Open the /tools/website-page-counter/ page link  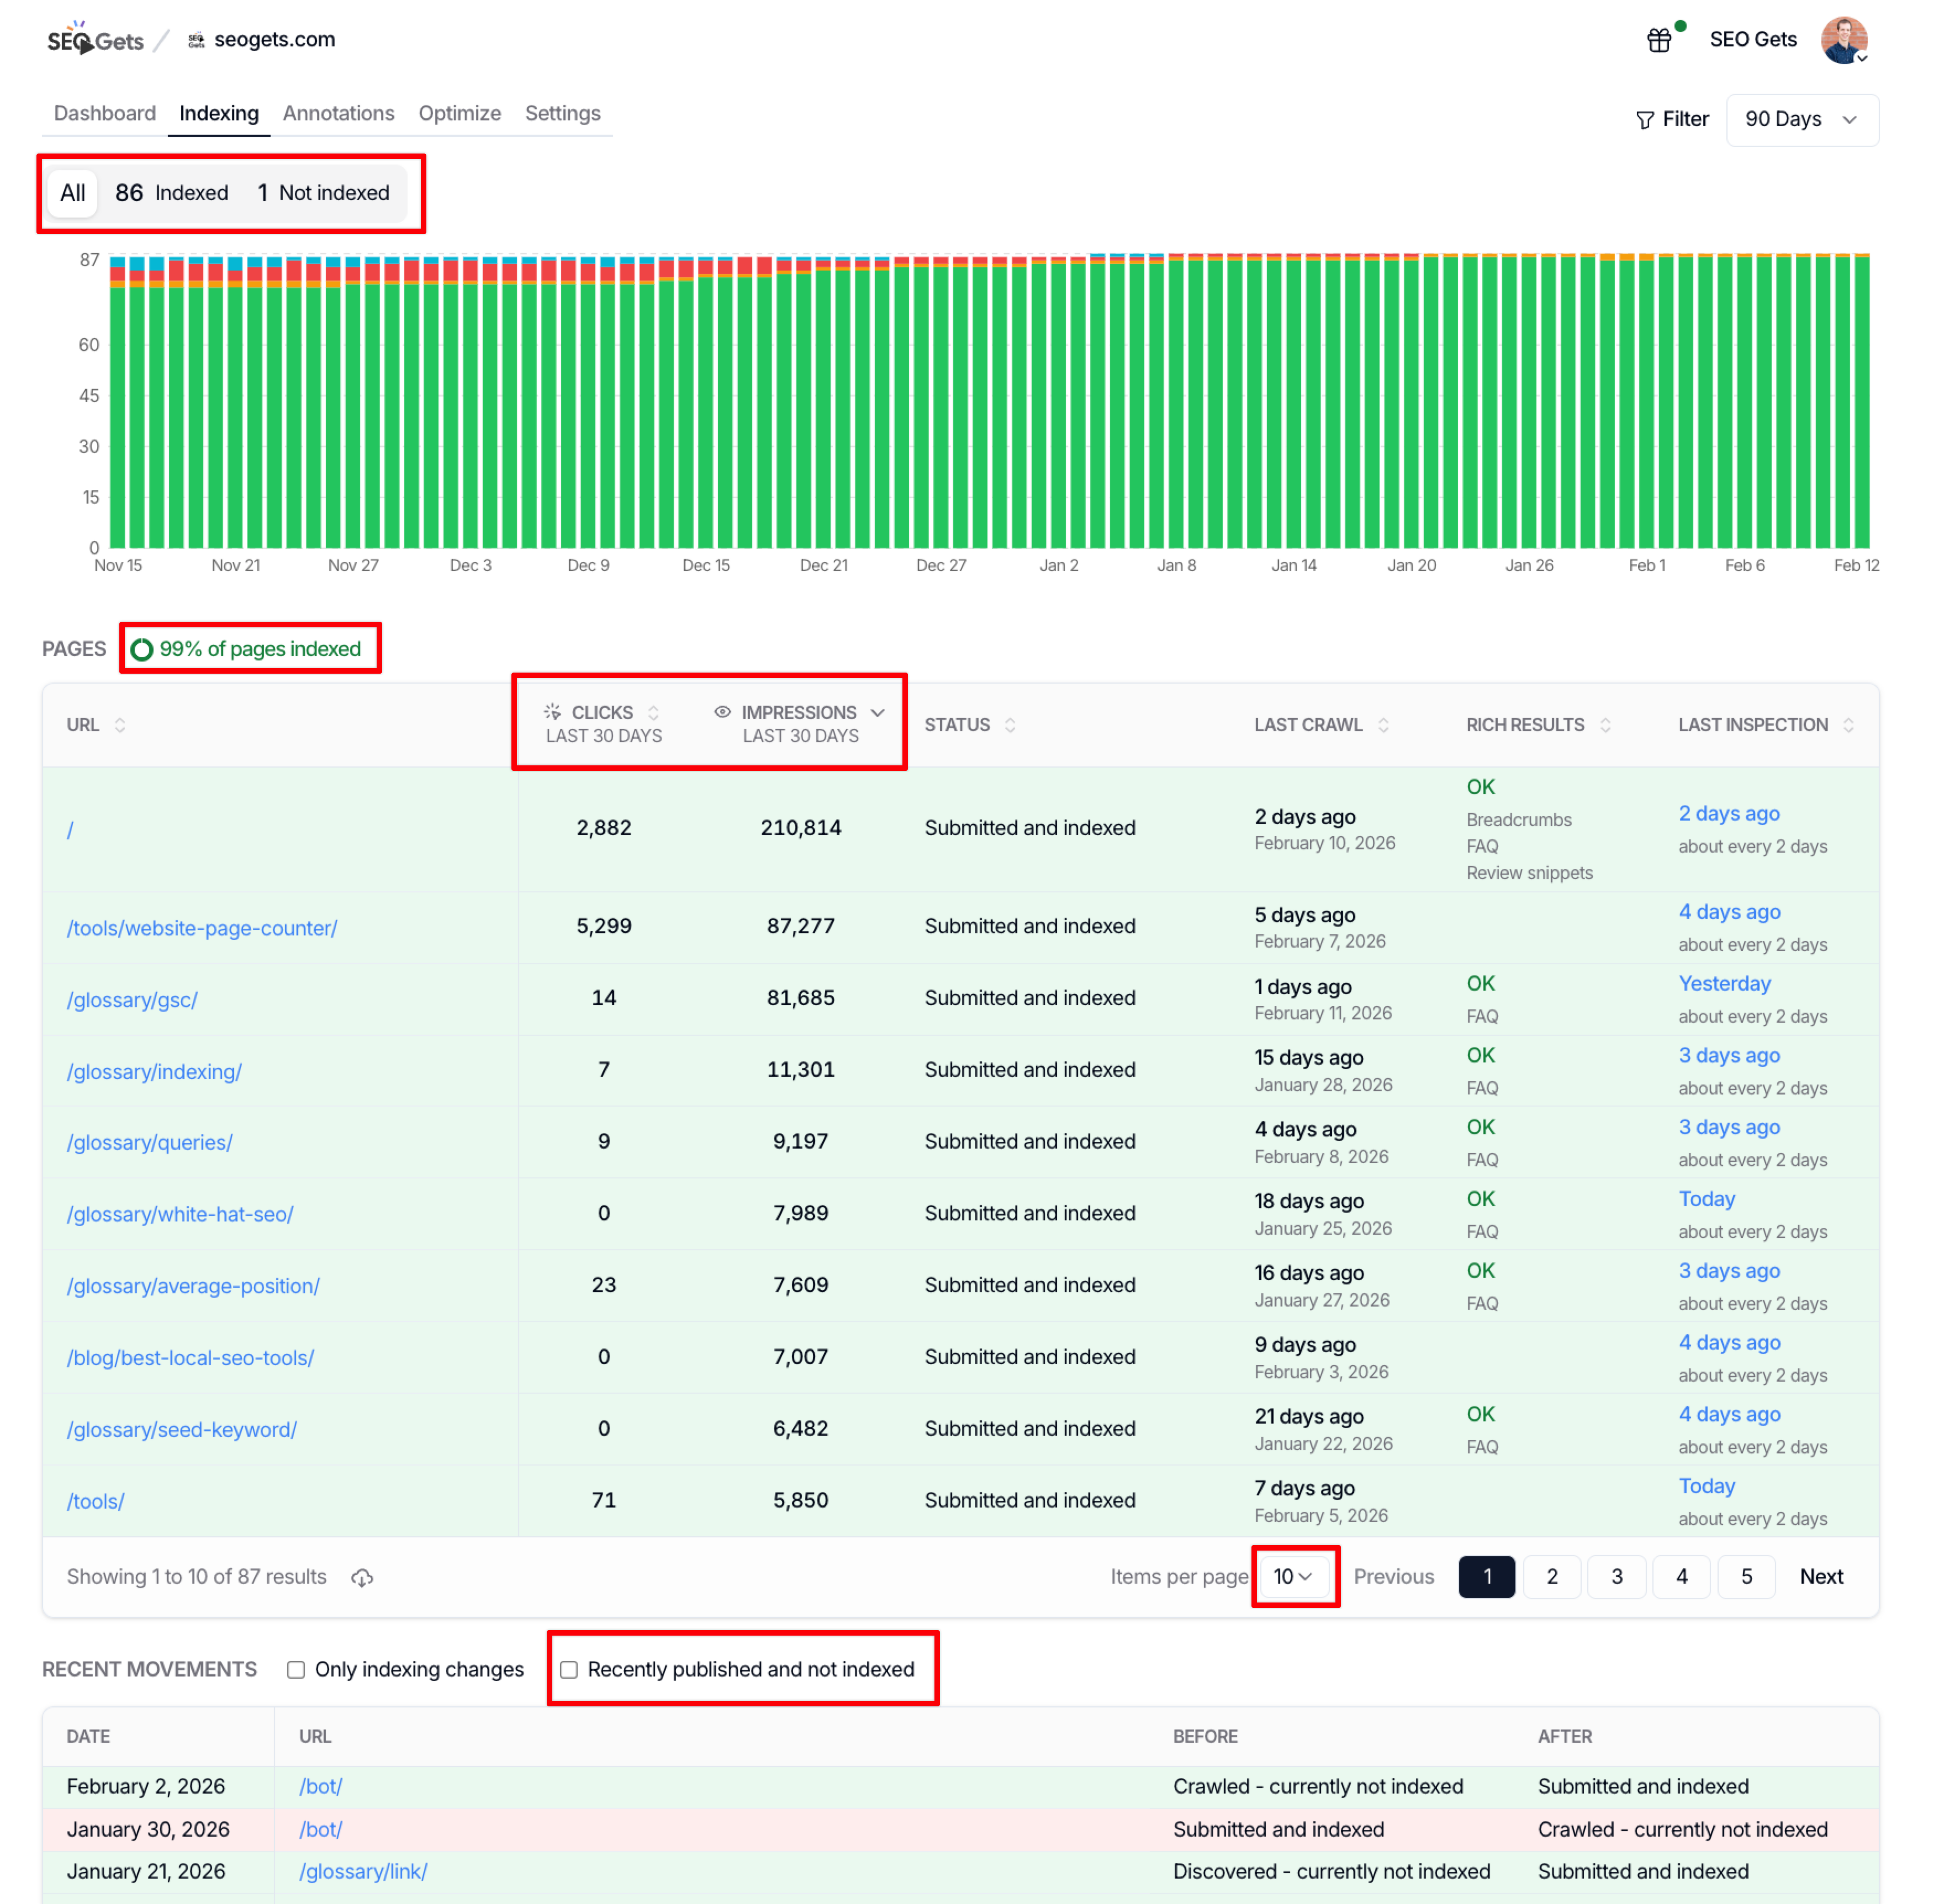[x=202, y=928]
